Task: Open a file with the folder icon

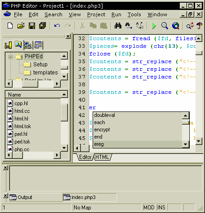Action: 21,26
